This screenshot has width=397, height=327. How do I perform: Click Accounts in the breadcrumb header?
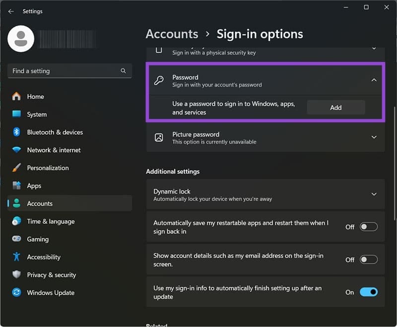click(172, 34)
